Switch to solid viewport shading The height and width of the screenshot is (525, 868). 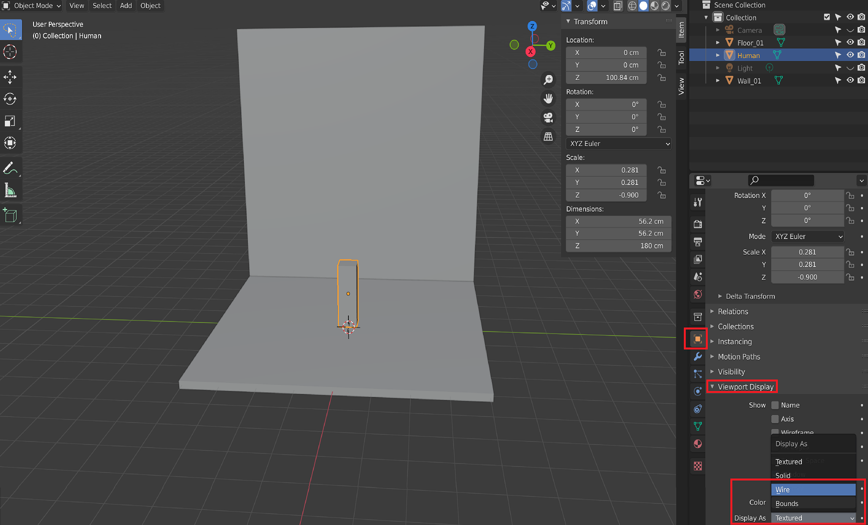[643, 6]
